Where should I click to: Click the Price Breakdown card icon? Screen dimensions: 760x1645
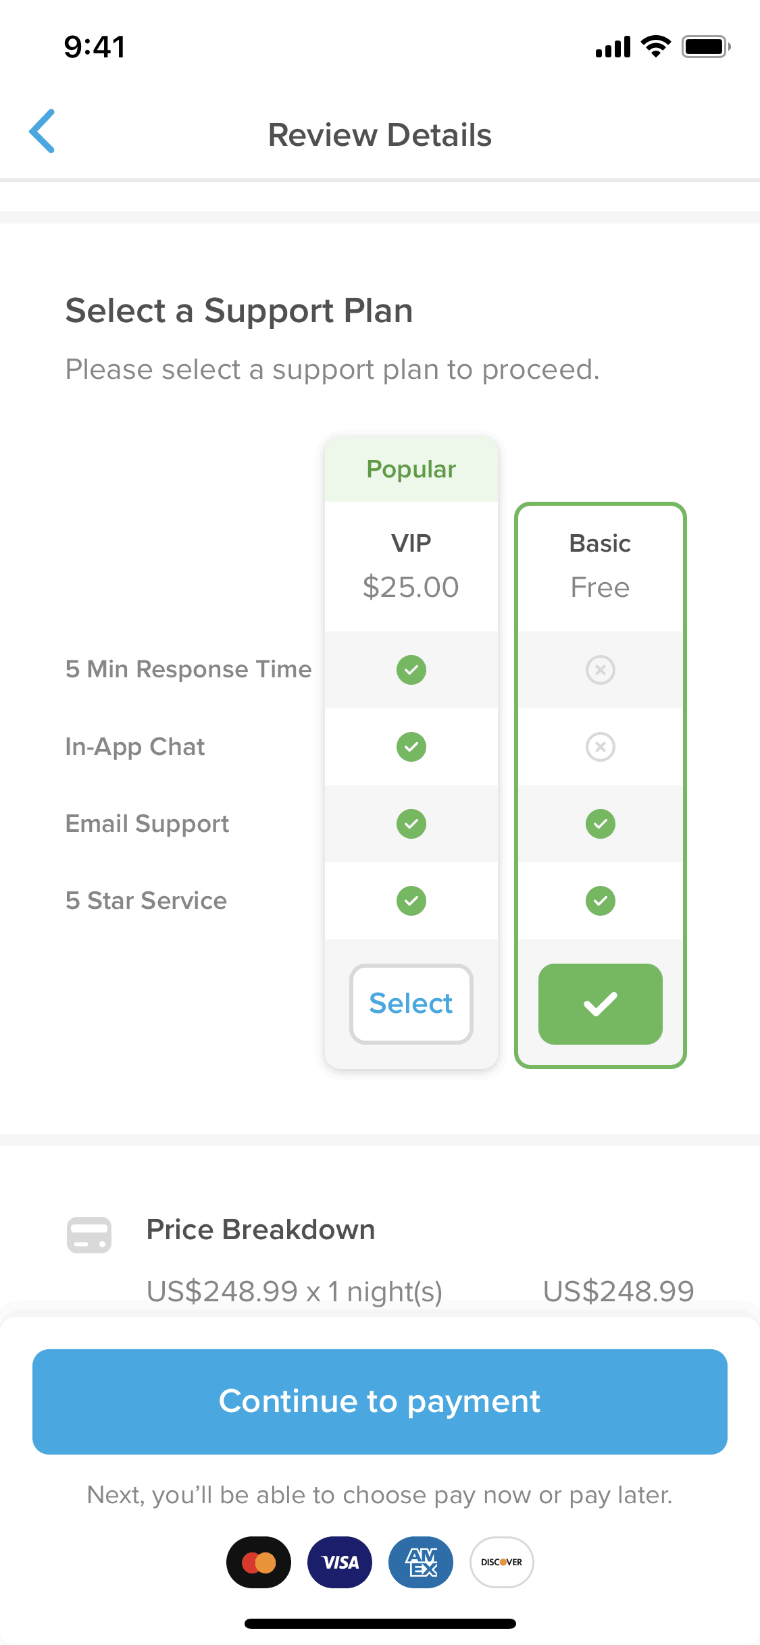[89, 1235]
